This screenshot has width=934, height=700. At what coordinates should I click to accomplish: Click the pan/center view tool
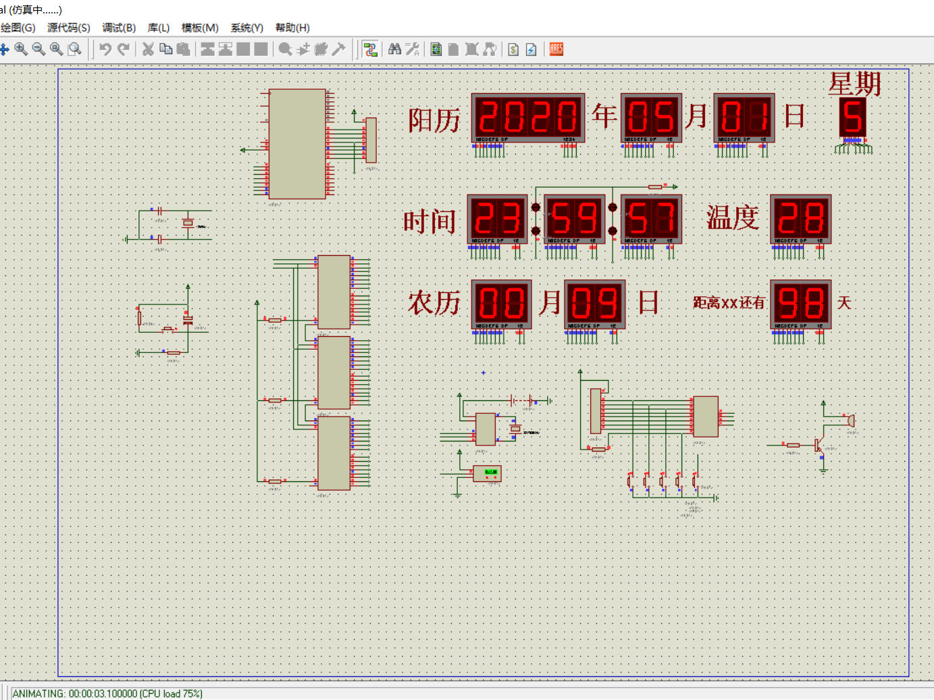pyautogui.click(x=4, y=49)
